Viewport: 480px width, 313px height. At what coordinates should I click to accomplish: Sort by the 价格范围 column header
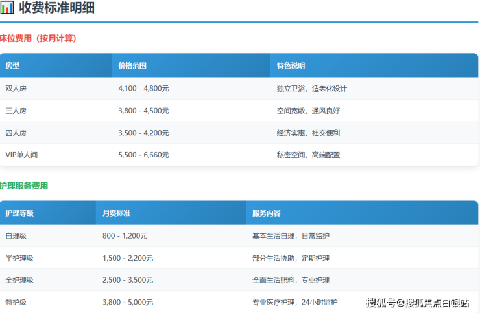[x=132, y=66]
